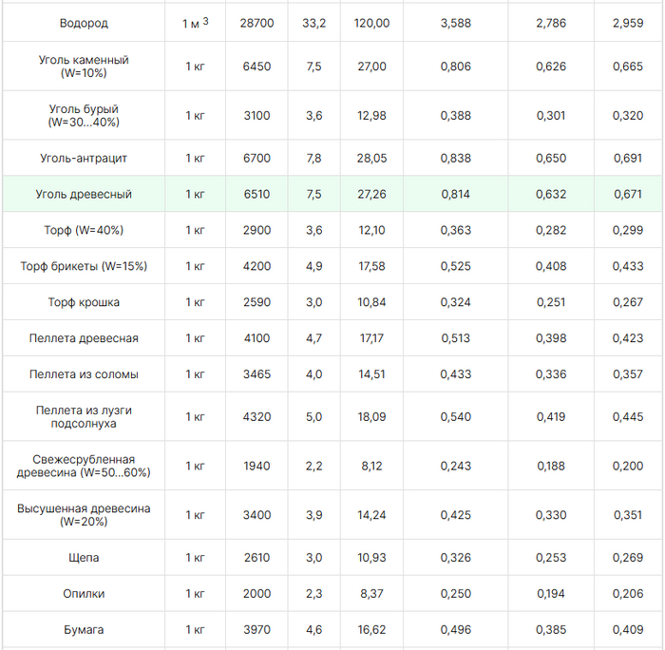The width and height of the screenshot is (665, 650).
Task: Select the Уголь-антрацит cell
Action: click(x=84, y=158)
